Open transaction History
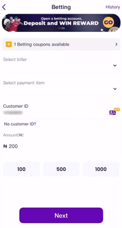The height and width of the screenshot is (228, 122). click(113, 7)
